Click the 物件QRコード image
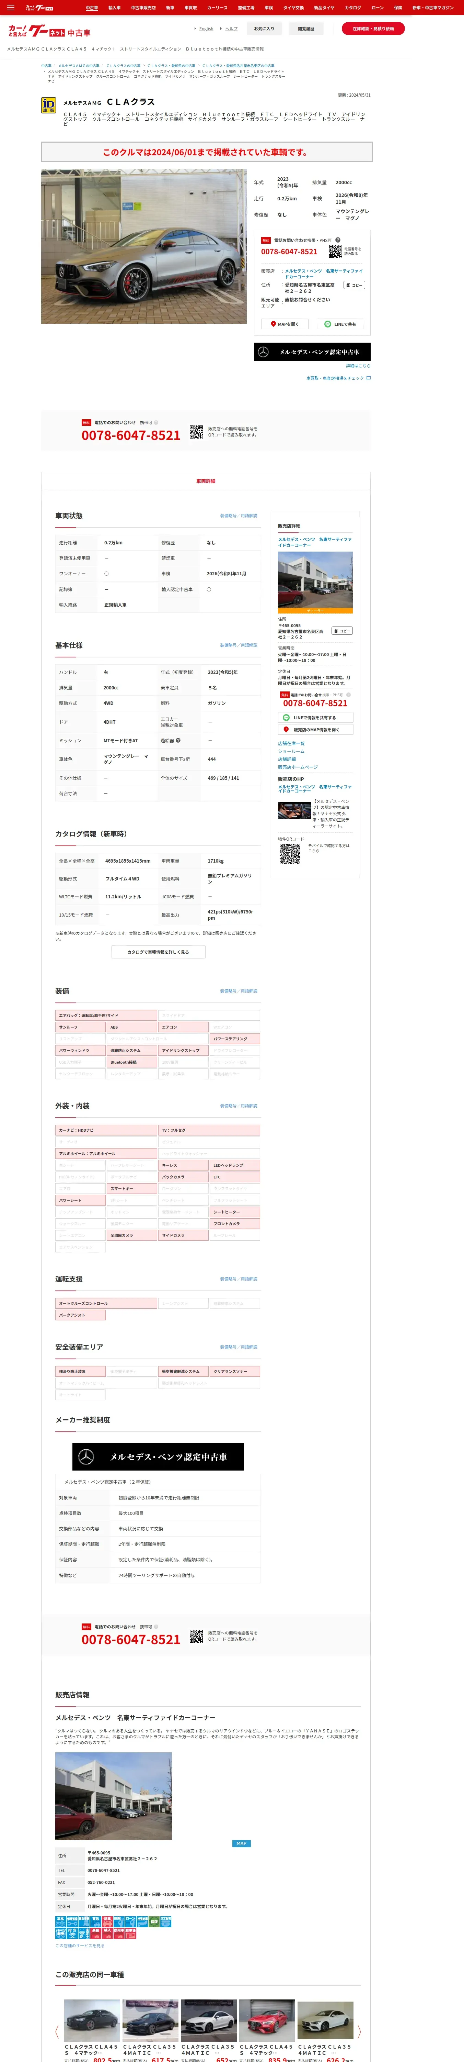The image size is (464, 2062). [x=290, y=853]
